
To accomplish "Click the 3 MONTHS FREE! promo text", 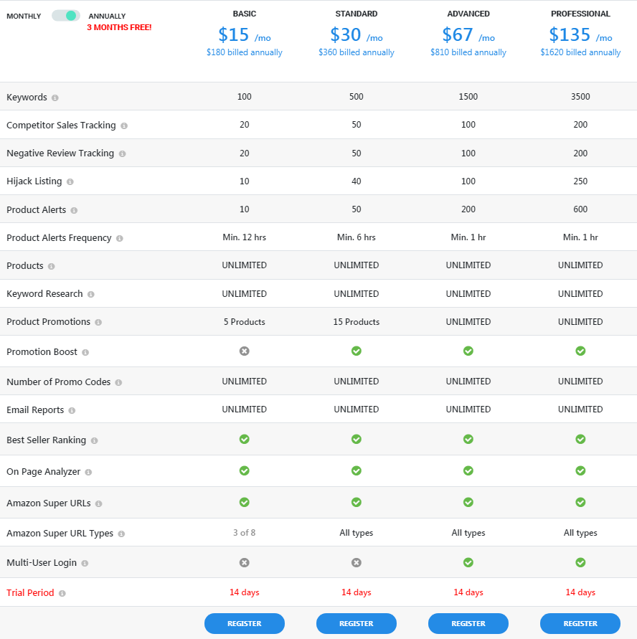I will 119,27.
